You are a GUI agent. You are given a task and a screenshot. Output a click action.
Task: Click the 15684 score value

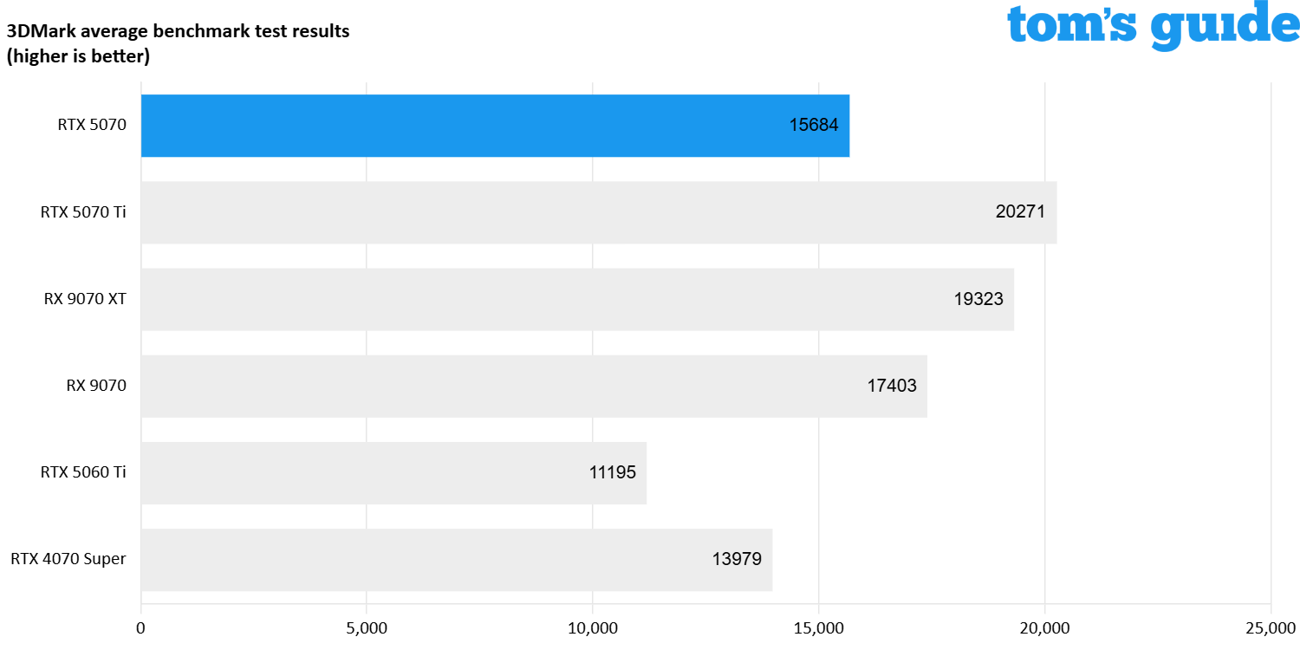point(813,126)
